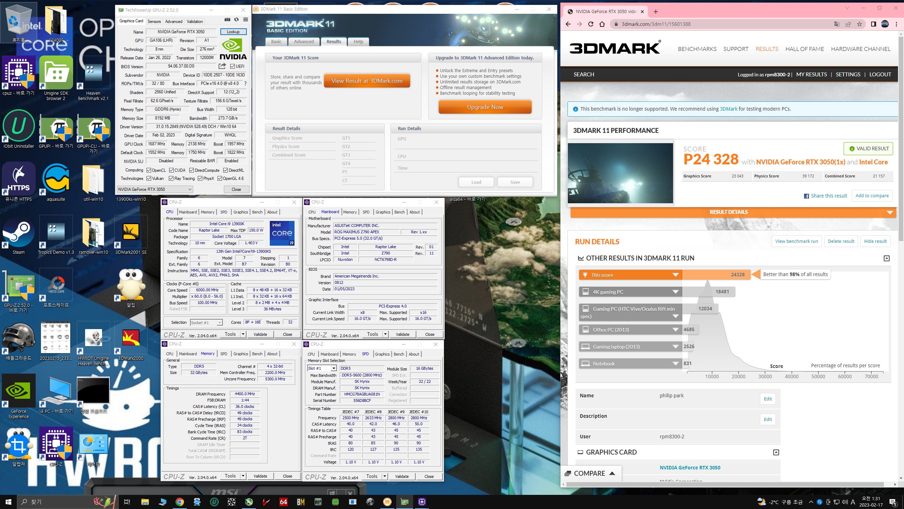Open Chrome's three-dot menu
Image resolution: width=904 pixels, height=509 pixels.
(x=896, y=24)
